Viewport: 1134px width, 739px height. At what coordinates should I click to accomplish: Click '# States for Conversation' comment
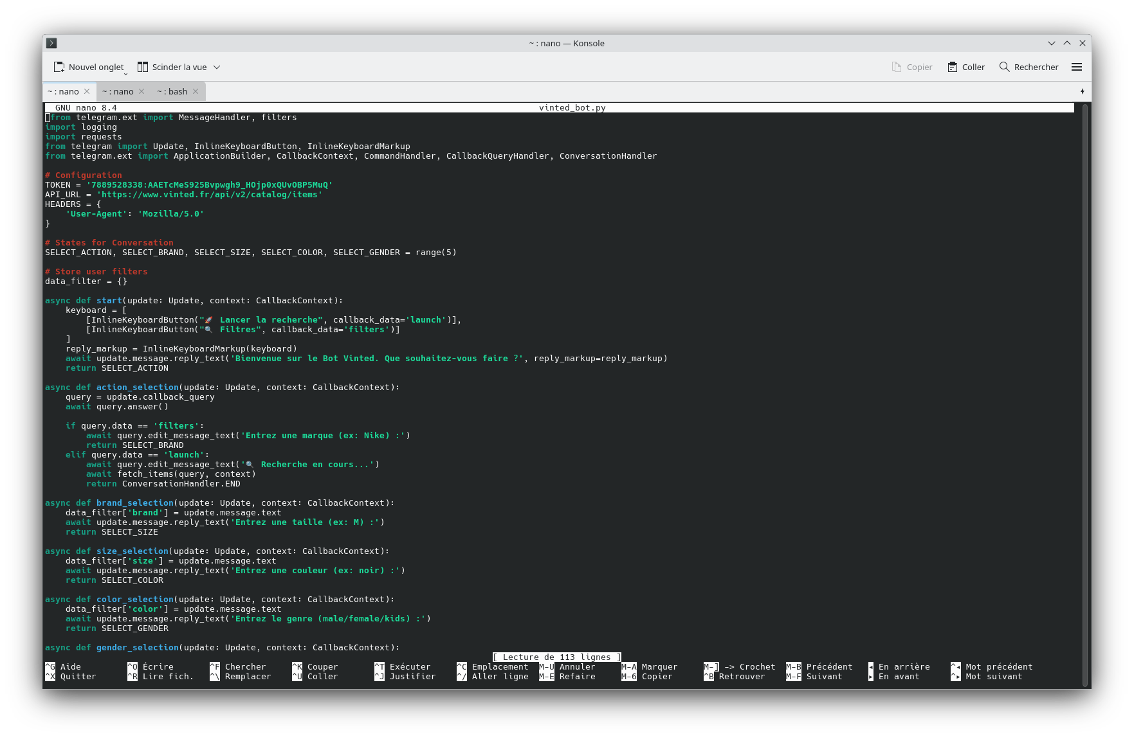coord(109,243)
